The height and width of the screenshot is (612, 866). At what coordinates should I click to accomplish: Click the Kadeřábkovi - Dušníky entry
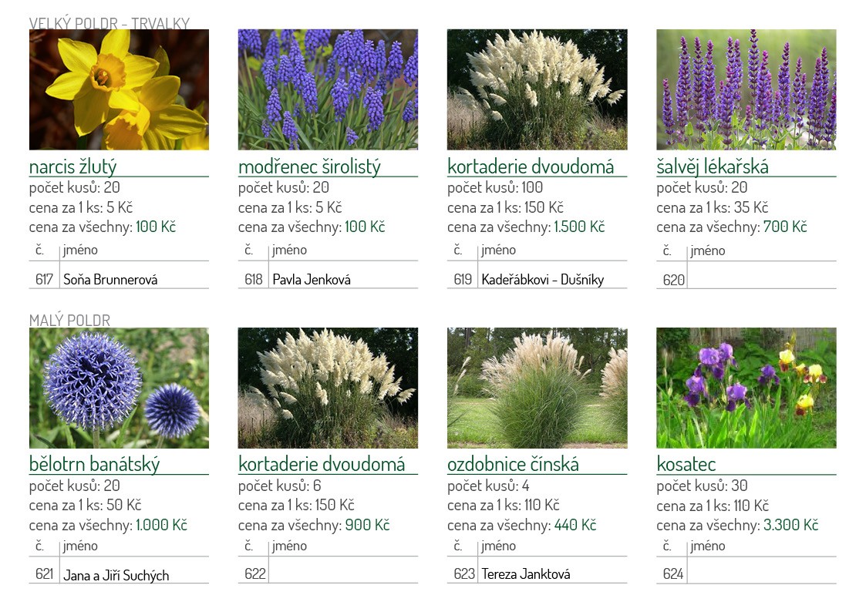click(x=542, y=280)
